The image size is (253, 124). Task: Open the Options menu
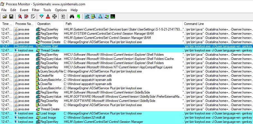[x=61, y=10]
